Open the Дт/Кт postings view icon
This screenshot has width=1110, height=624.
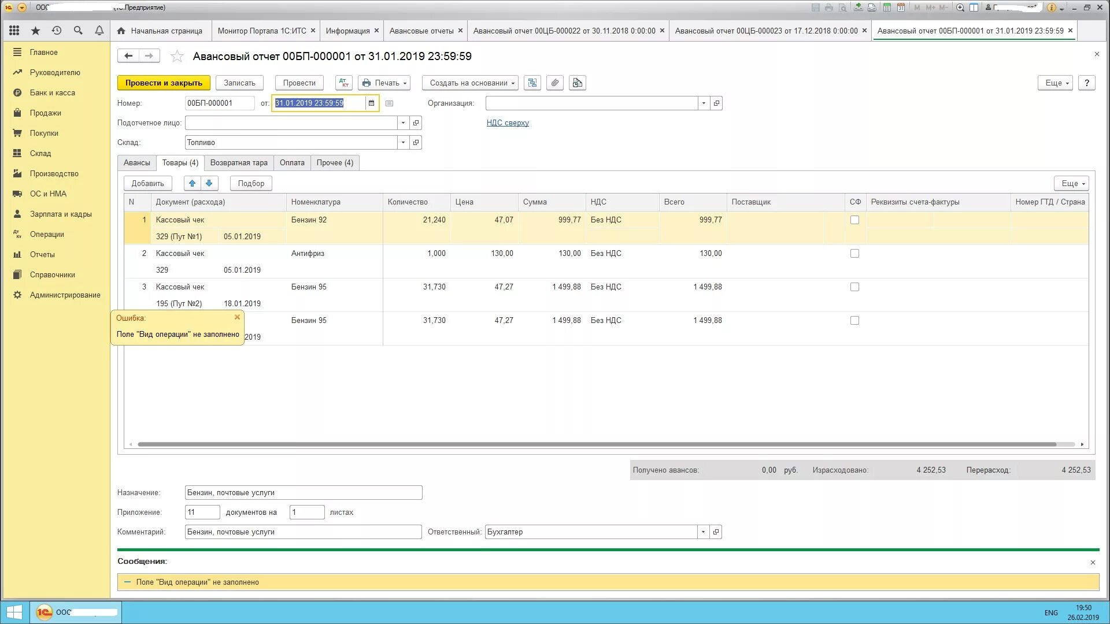(343, 83)
